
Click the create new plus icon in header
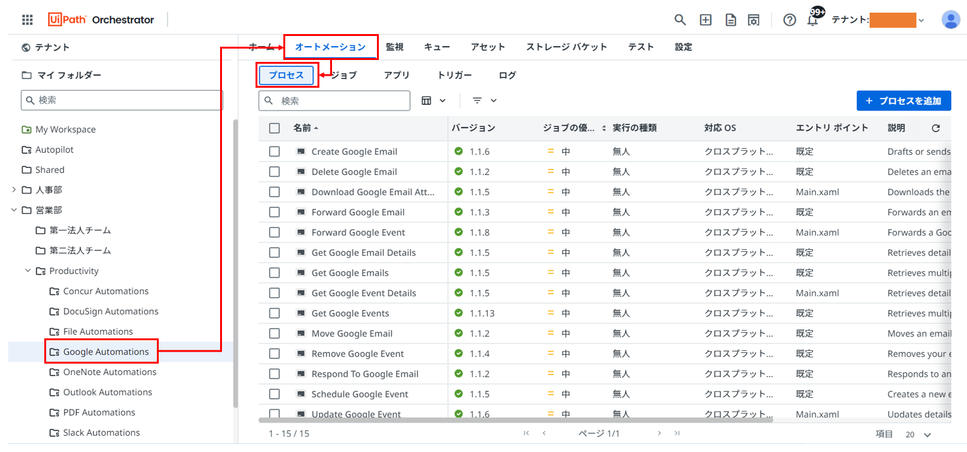coord(705,20)
